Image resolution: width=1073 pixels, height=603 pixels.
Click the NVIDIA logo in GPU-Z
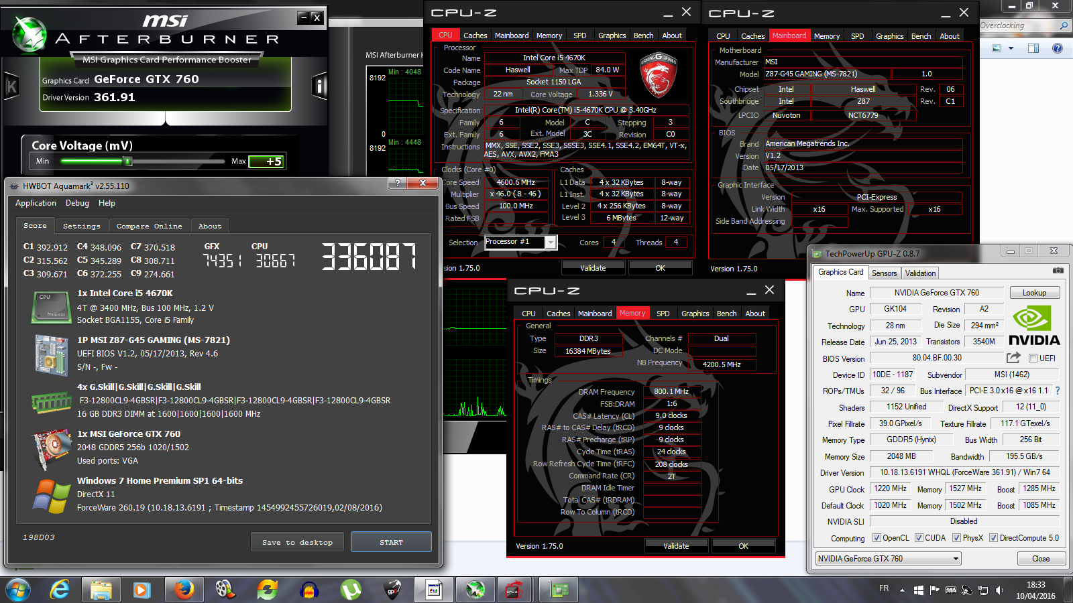(x=1034, y=326)
